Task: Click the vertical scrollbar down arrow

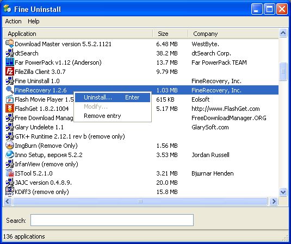Action: coord(283,192)
